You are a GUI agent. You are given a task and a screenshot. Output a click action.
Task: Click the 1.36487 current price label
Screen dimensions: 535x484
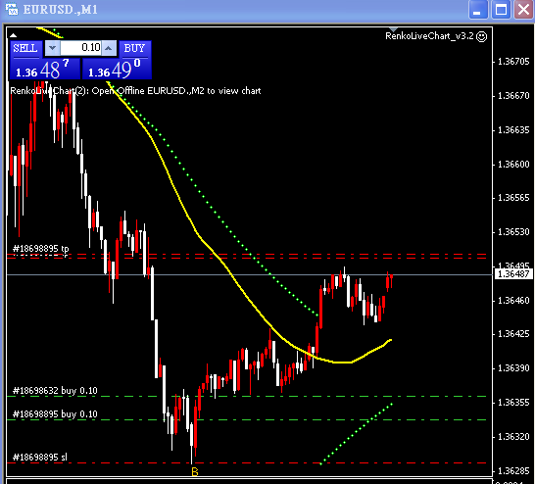coord(513,274)
